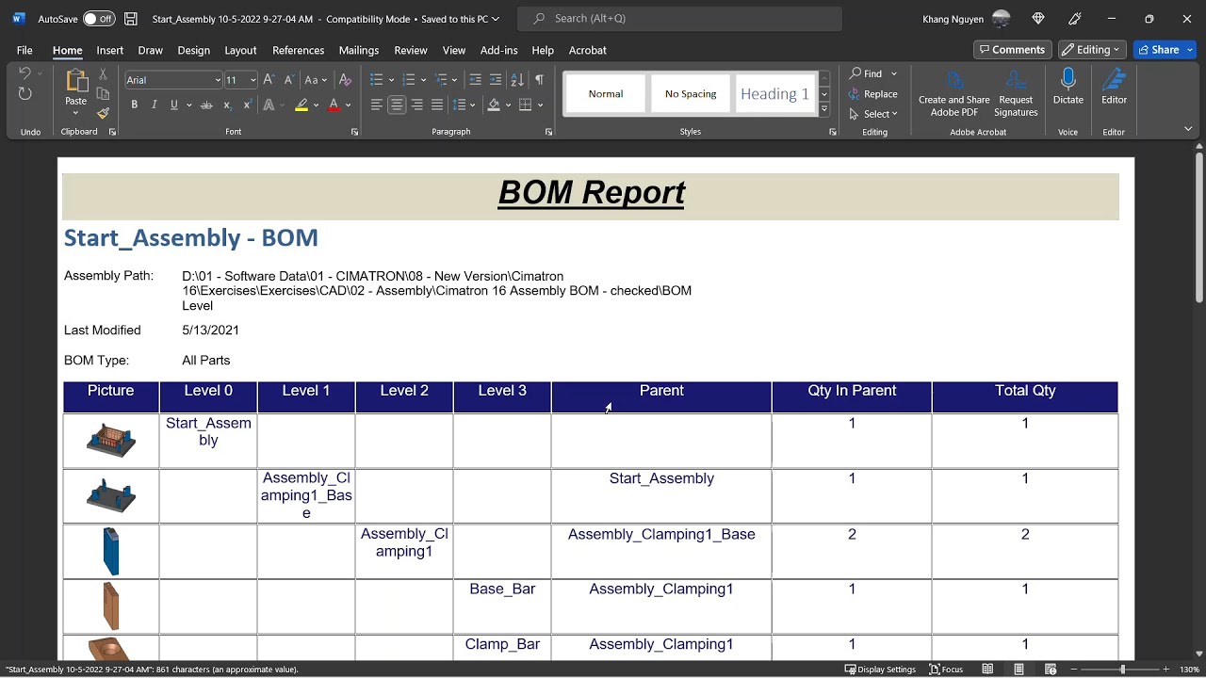Toggle Print Layout view button
The height and width of the screenshot is (678, 1206).
[x=1019, y=670]
